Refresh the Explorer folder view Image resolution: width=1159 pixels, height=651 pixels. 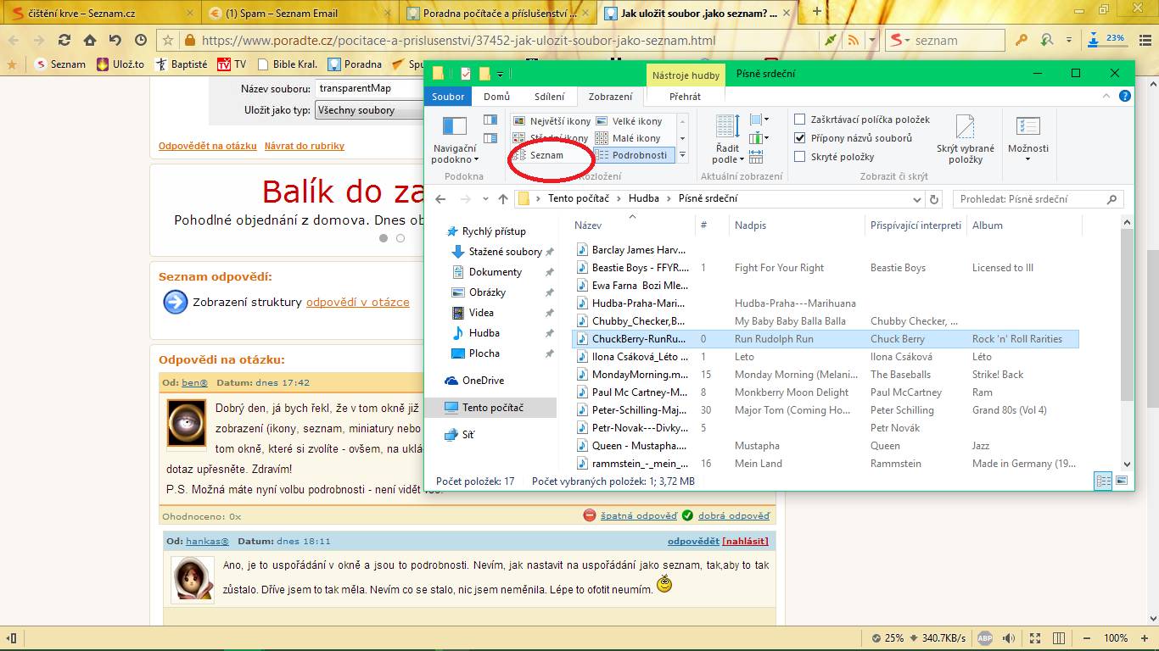pos(934,199)
